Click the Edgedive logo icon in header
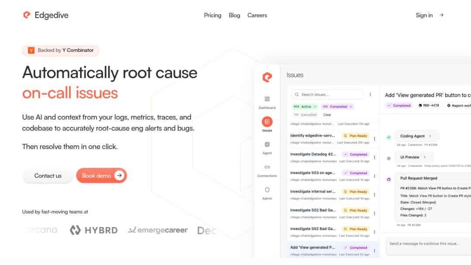This screenshot has height=265, width=471. click(27, 15)
